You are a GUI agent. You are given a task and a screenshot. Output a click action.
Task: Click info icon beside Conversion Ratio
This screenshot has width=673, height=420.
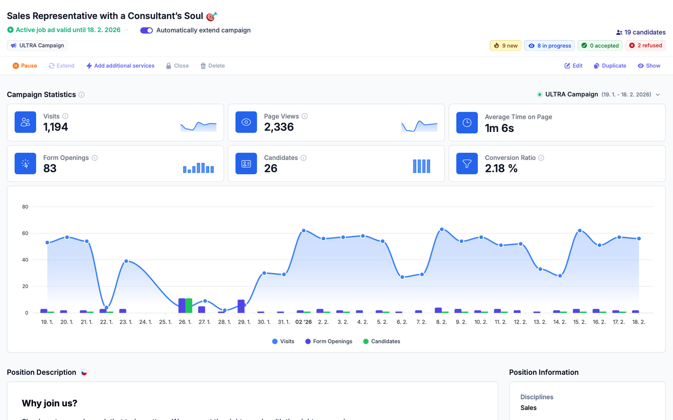tap(541, 158)
